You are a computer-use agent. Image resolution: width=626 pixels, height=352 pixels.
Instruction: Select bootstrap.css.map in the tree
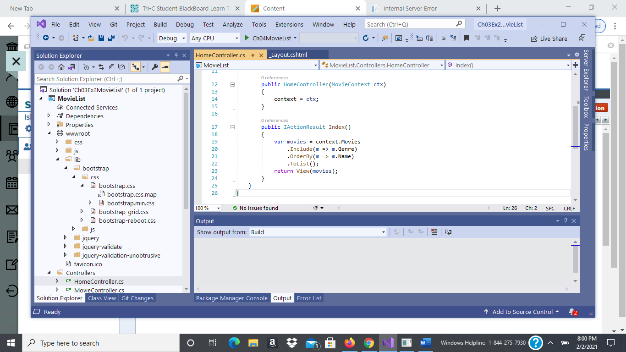pyautogui.click(x=132, y=194)
